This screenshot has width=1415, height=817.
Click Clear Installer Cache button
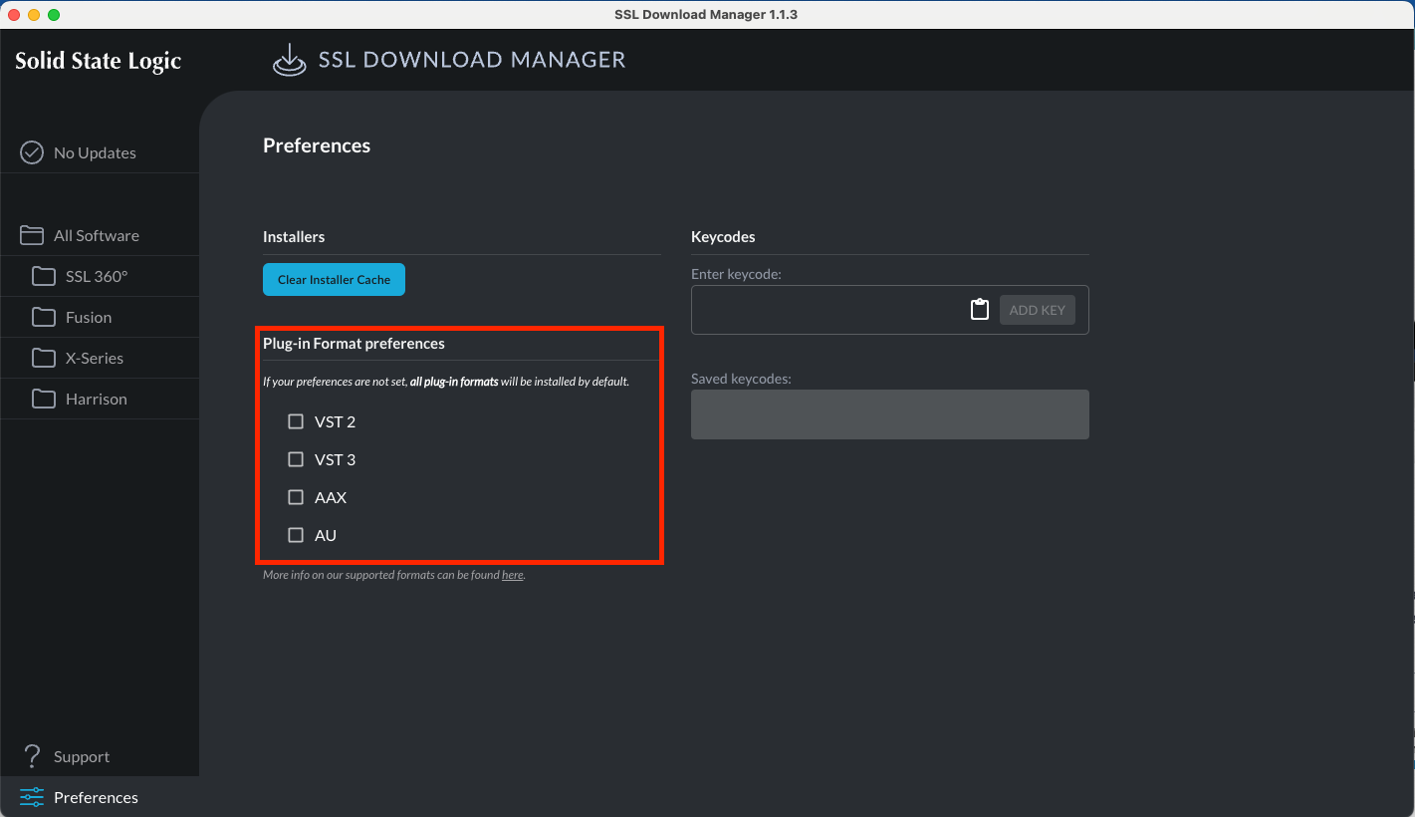click(334, 280)
